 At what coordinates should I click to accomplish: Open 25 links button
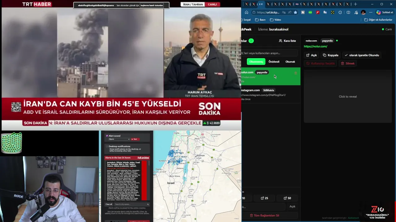[265, 198]
